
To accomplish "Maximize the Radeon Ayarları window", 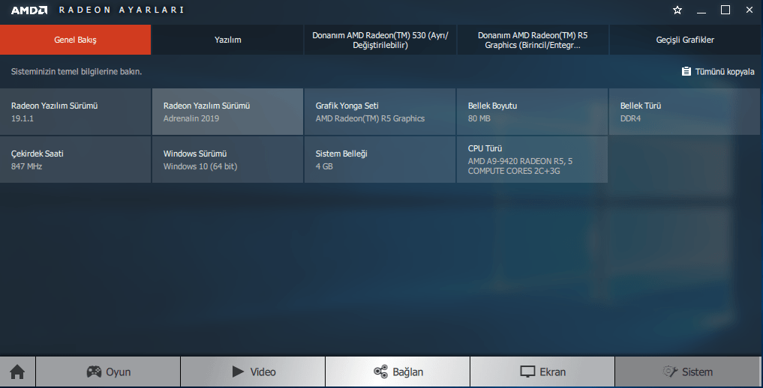I will (725, 10).
